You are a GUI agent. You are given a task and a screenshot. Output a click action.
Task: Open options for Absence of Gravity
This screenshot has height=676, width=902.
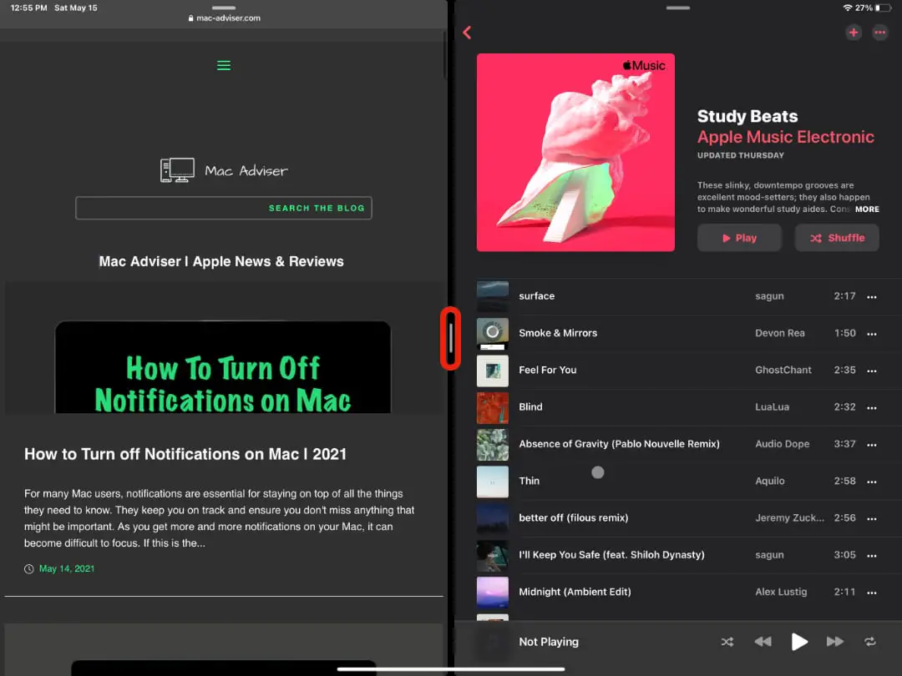tap(872, 445)
